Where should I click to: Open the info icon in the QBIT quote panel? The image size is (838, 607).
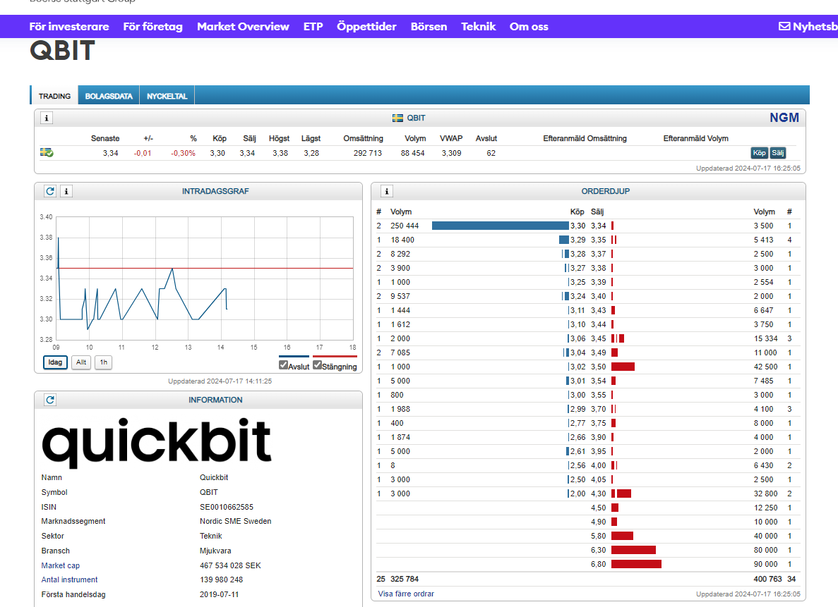(47, 118)
